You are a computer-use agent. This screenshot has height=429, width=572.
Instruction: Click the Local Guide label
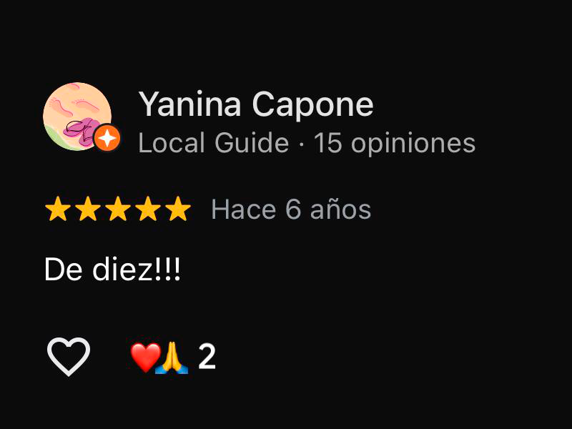213,142
